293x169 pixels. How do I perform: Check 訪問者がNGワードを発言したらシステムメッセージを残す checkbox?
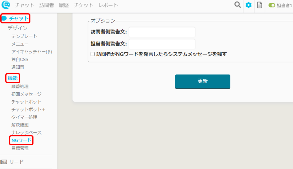(x=92, y=54)
